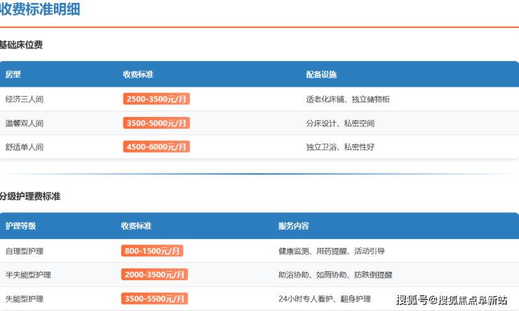This screenshot has width=519, height=311.
Task: Click the 搜狐号@搜狐焦点阜新站 watermark text
Action: (x=451, y=300)
